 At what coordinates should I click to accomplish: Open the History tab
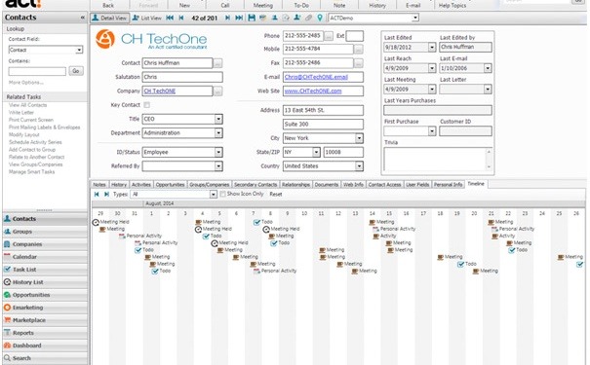[x=119, y=184]
